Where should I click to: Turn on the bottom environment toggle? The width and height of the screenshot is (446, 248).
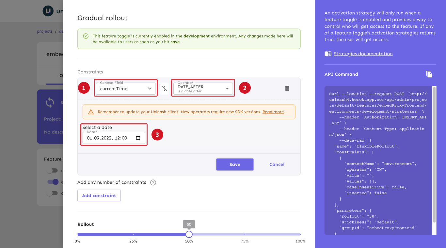pos(53,193)
